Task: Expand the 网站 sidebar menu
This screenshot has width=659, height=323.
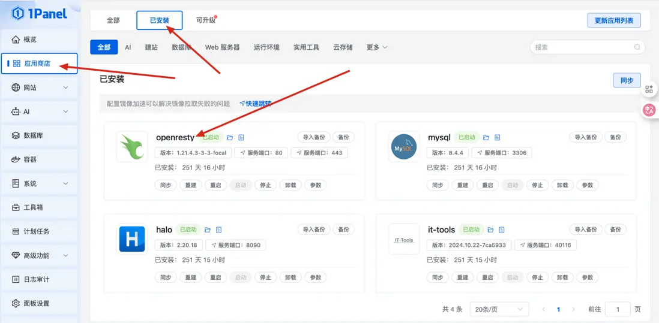Action: click(39, 87)
